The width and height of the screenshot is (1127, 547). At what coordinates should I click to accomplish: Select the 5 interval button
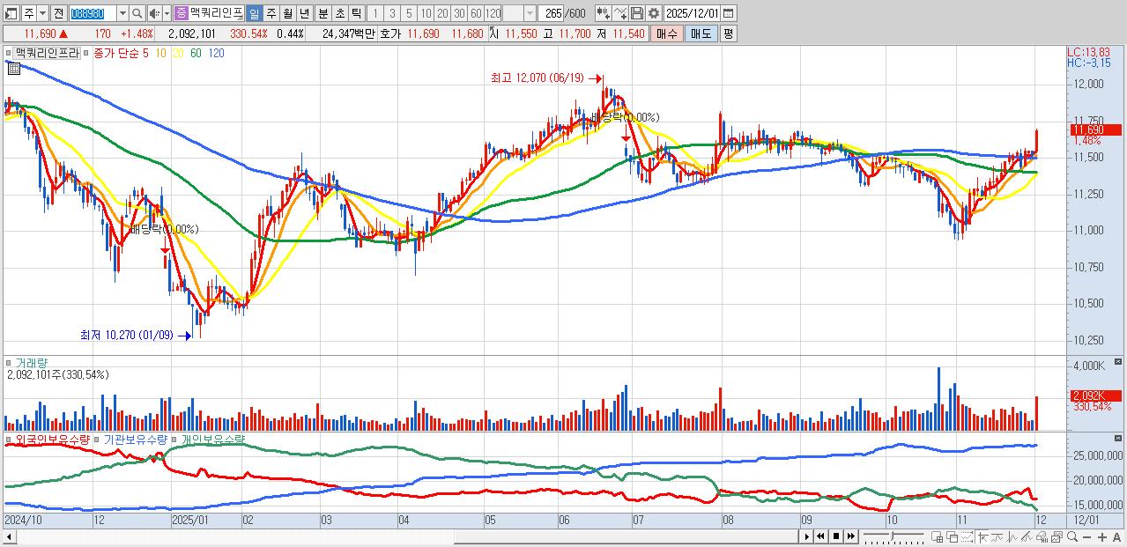coord(409,13)
